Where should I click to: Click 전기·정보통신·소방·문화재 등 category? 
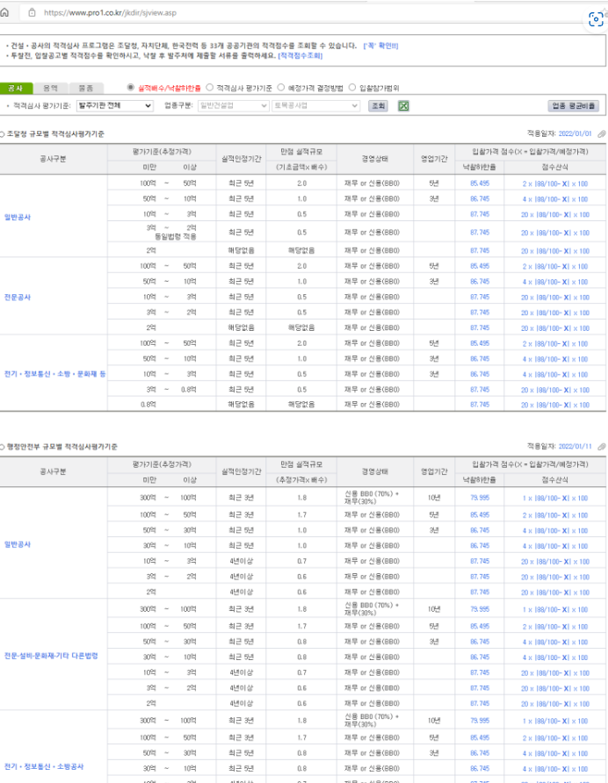(x=55, y=374)
